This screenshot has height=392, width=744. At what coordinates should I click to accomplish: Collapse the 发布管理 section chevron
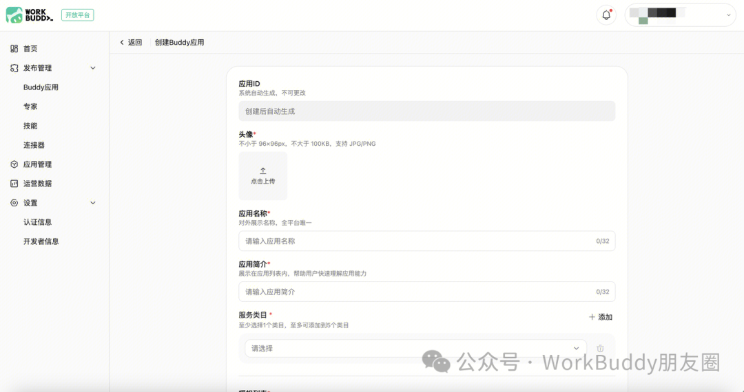click(x=93, y=67)
